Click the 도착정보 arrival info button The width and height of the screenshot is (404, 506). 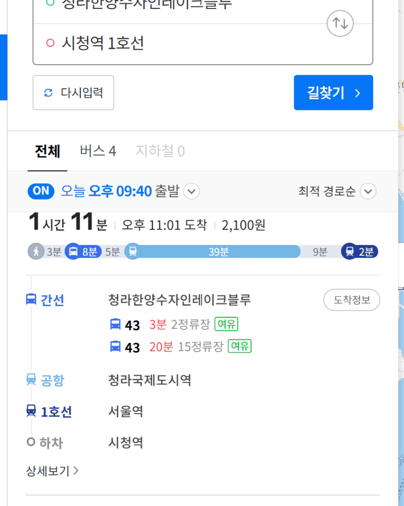352,300
